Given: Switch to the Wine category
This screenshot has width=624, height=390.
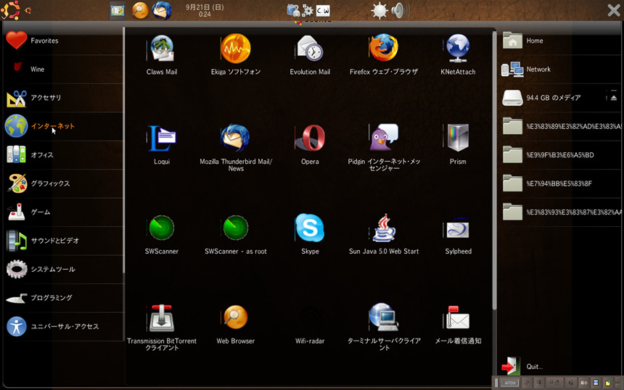Looking at the screenshot, I should pos(36,70).
